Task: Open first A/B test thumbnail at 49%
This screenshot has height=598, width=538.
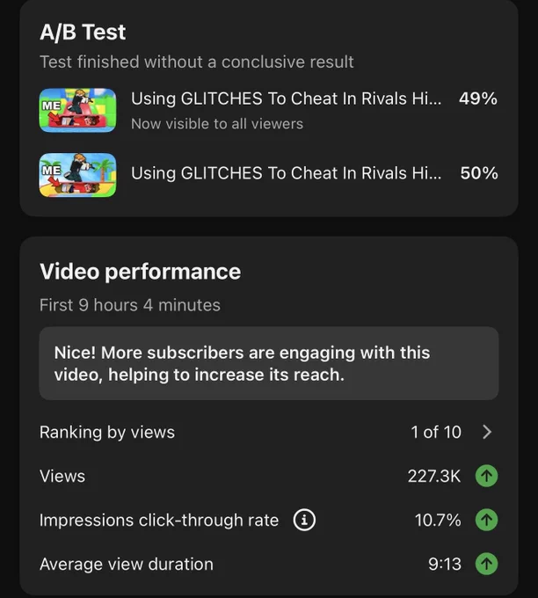Action: [77, 110]
